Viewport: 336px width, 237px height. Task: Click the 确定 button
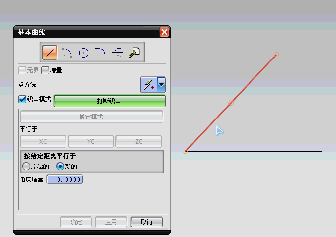click(76, 222)
